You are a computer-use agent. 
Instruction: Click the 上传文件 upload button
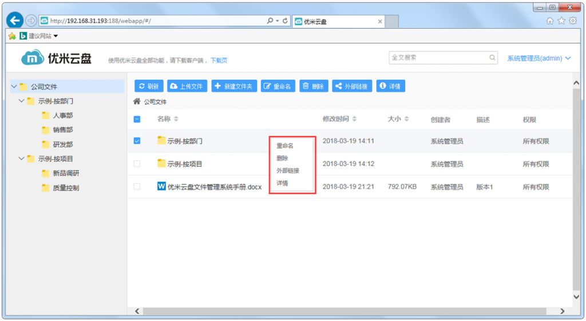[187, 86]
